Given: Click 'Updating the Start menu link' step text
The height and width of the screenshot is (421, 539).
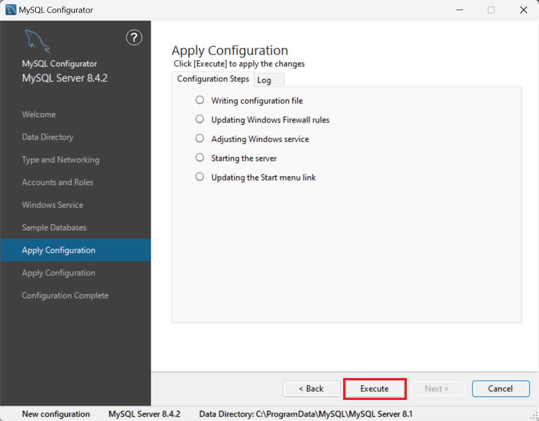Looking at the screenshot, I should click(263, 177).
